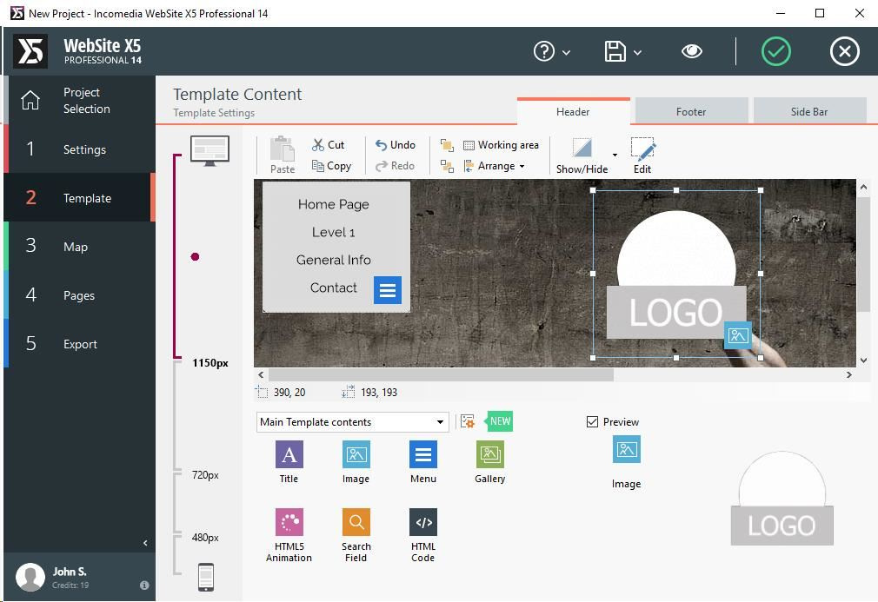Select the Gallery object icon
878x602 pixels.
(489, 454)
